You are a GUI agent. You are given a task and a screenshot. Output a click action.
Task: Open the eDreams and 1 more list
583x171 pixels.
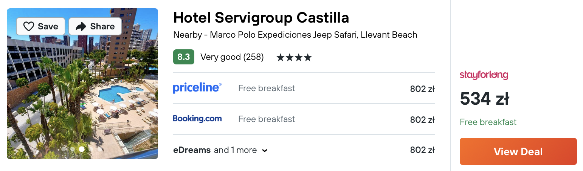(x=220, y=150)
